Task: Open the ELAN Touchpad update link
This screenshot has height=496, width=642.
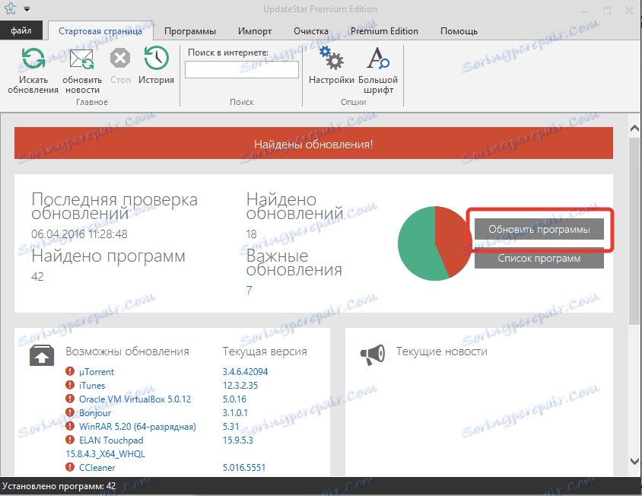Action: pyautogui.click(x=111, y=440)
